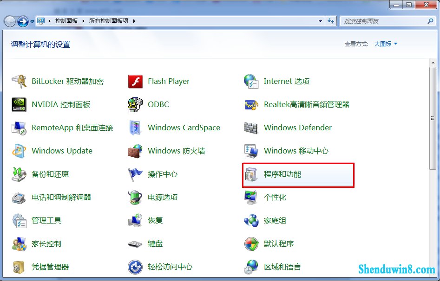440x281 pixels.
Task: Expand the arrow after 控制面板 breadcrumb
Action: coord(83,21)
